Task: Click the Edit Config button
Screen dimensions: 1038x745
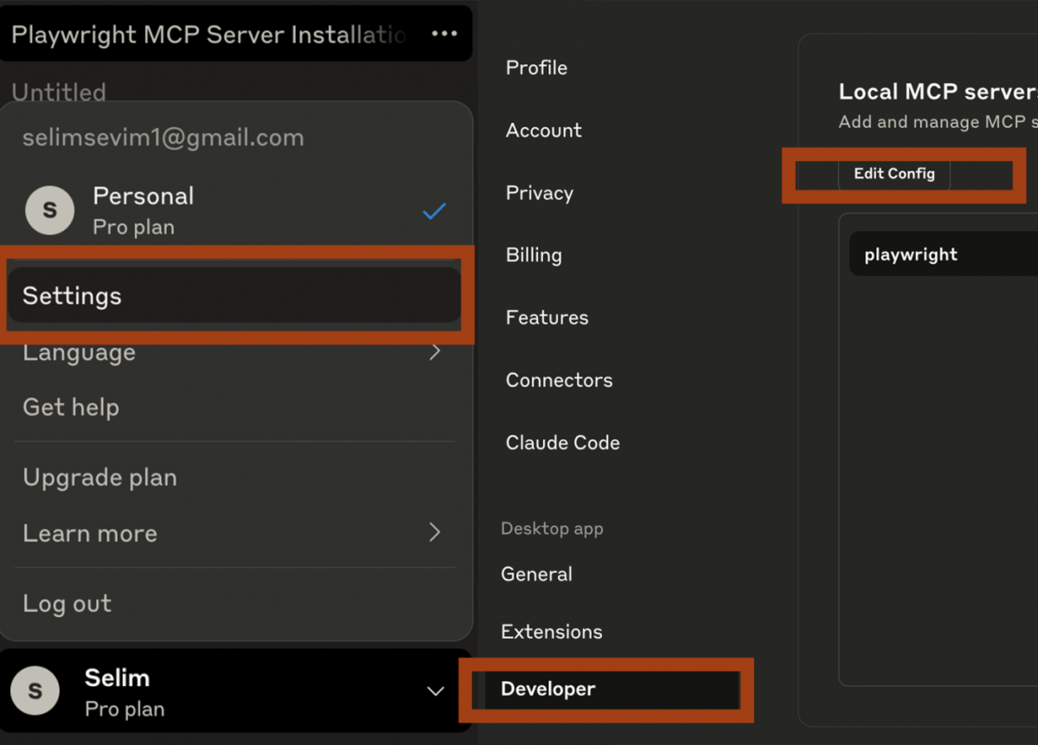Action: pos(894,173)
